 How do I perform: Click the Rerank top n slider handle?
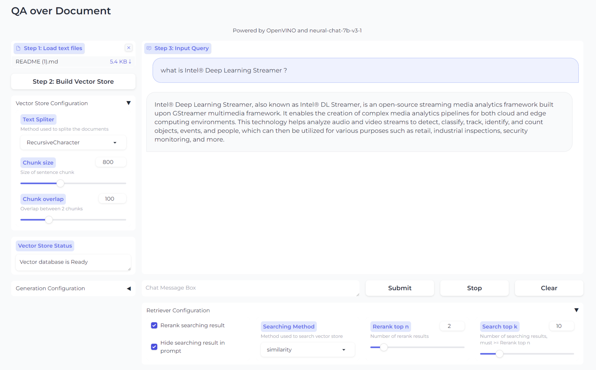tap(384, 347)
